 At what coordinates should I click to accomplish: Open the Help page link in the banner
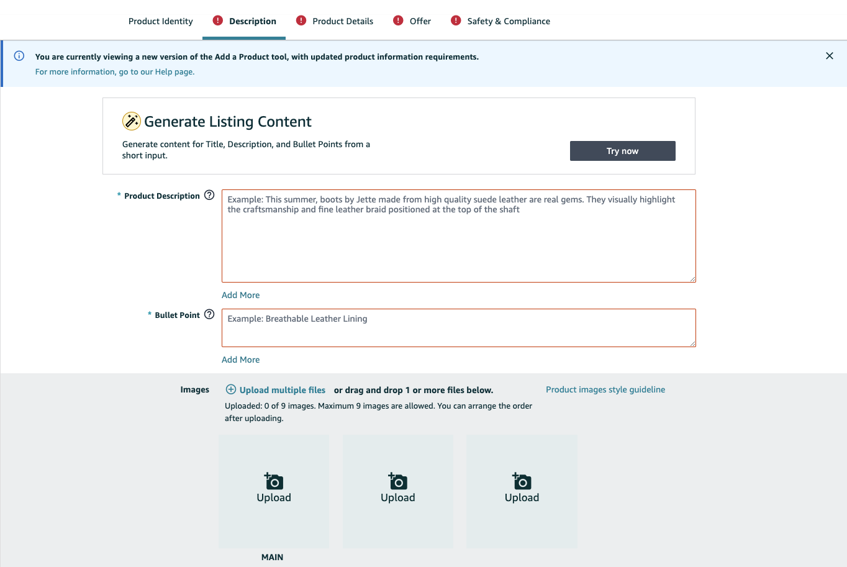(x=114, y=72)
